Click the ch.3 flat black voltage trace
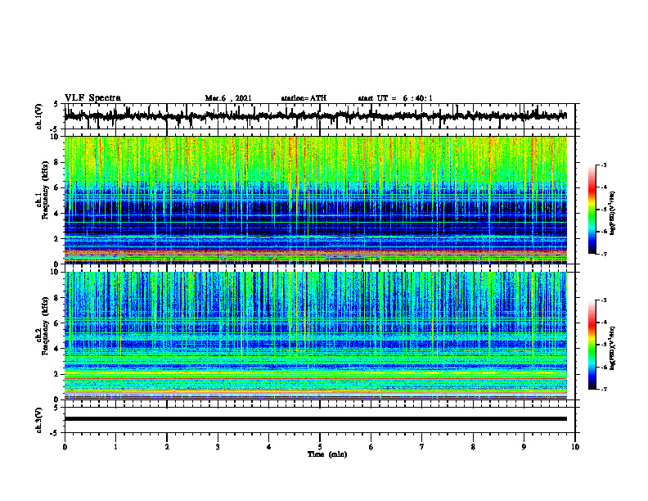This screenshot has height=501, width=648. [x=315, y=419]
